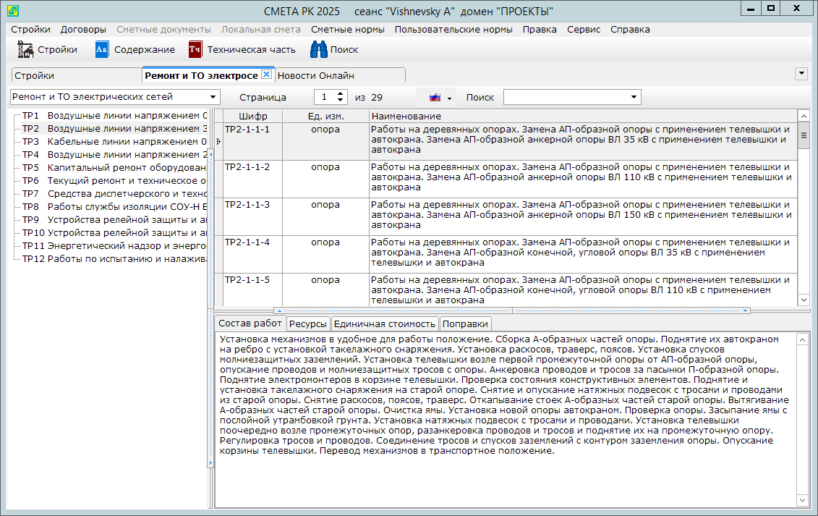Click the row indicator arrow beside ТР2-1-1-1
This screenshot has width=818, height=516.
pos(218,141)
